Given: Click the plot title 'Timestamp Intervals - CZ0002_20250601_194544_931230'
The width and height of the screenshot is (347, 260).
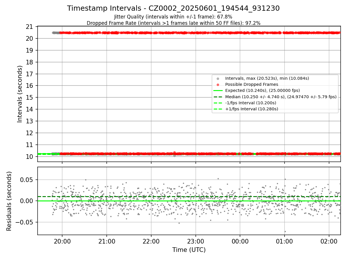Looking at the screenshot, I should [x=173, y=8].
